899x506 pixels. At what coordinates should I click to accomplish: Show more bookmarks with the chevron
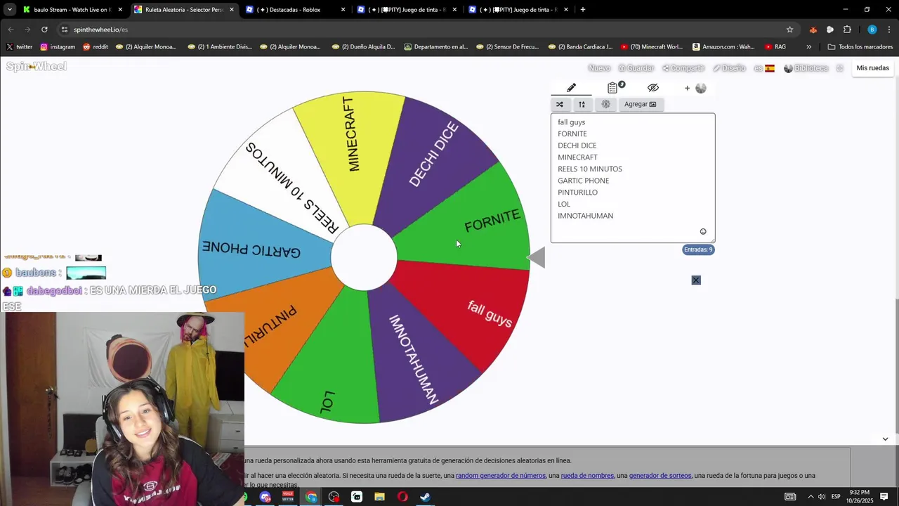809,47
